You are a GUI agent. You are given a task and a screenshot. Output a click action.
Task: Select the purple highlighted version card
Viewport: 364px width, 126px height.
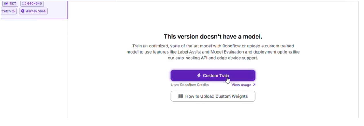34,9
